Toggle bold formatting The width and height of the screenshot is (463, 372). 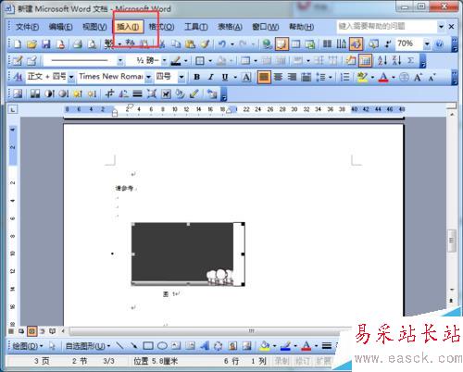(x=196, y=77)
